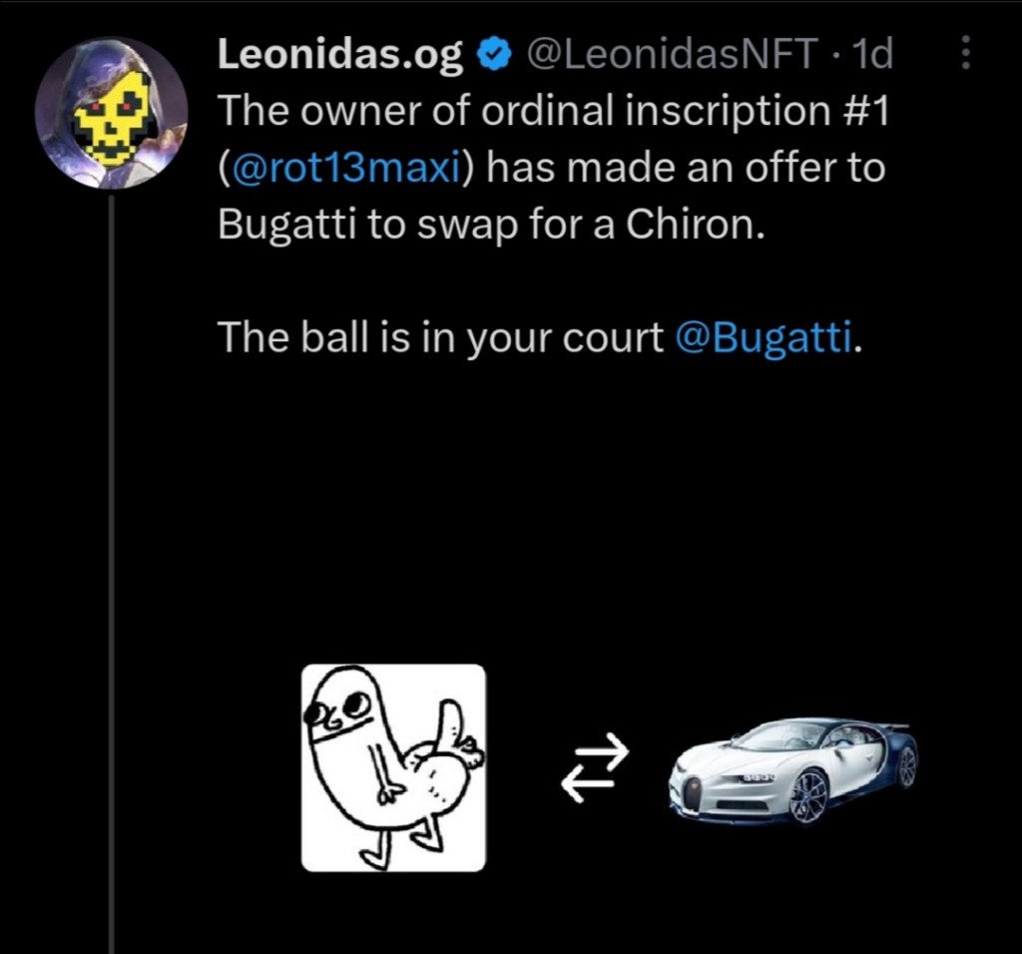Image resolution: width=1022 pixels, height=954 pixels.
Task: Select the vertical thread connector line
Action: [x=111, y=569]
